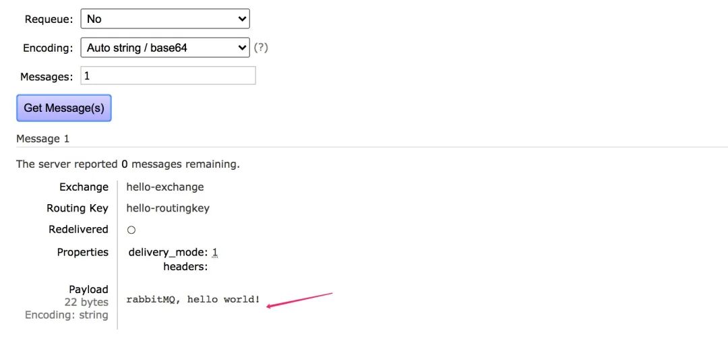The height and width of the screenshot is (349, 728).
Task: Click the delivery_mode value 1
Action: [x=215, y=253]
